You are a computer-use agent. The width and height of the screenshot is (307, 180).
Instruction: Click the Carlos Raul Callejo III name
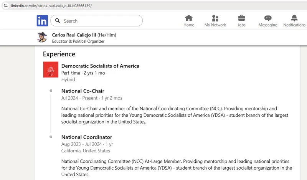(x=74, y=35)
